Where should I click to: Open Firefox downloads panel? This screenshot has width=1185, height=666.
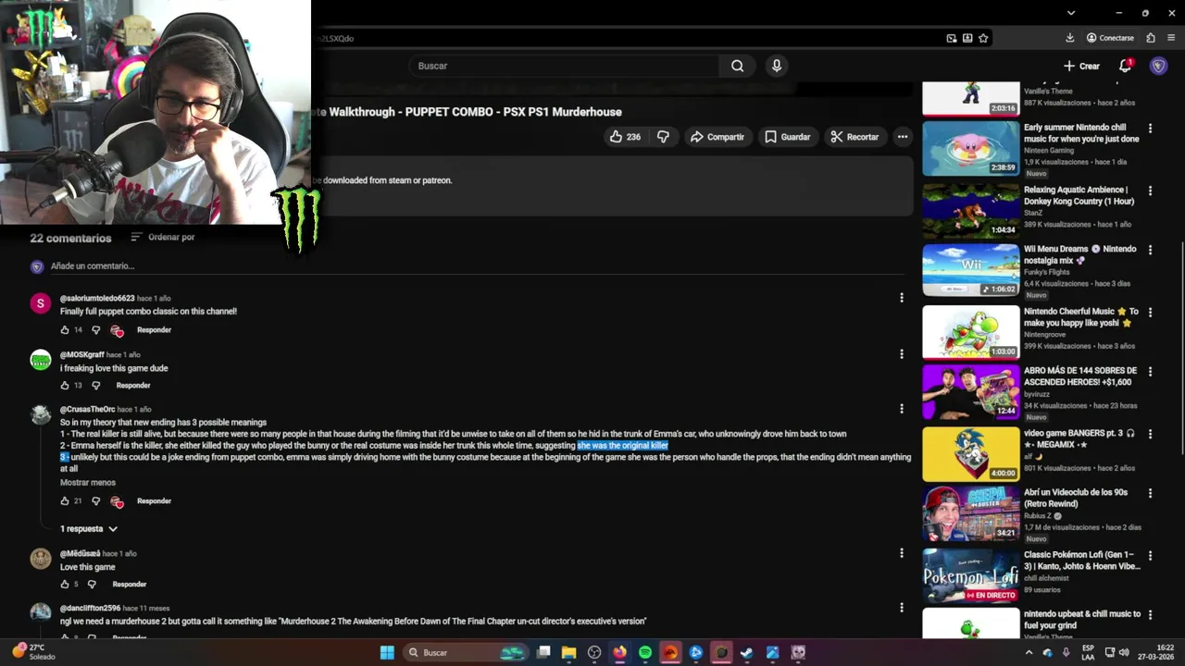coord(1070,38)
